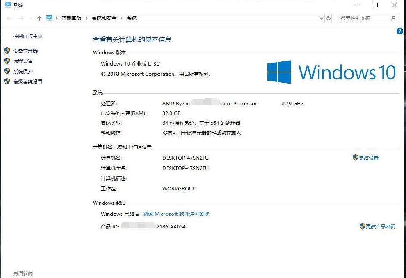
Task: Select the 3.79 GHz processor speed
Action: (292, 104)
